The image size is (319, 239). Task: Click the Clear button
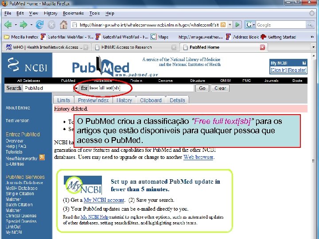pos(220,88)
